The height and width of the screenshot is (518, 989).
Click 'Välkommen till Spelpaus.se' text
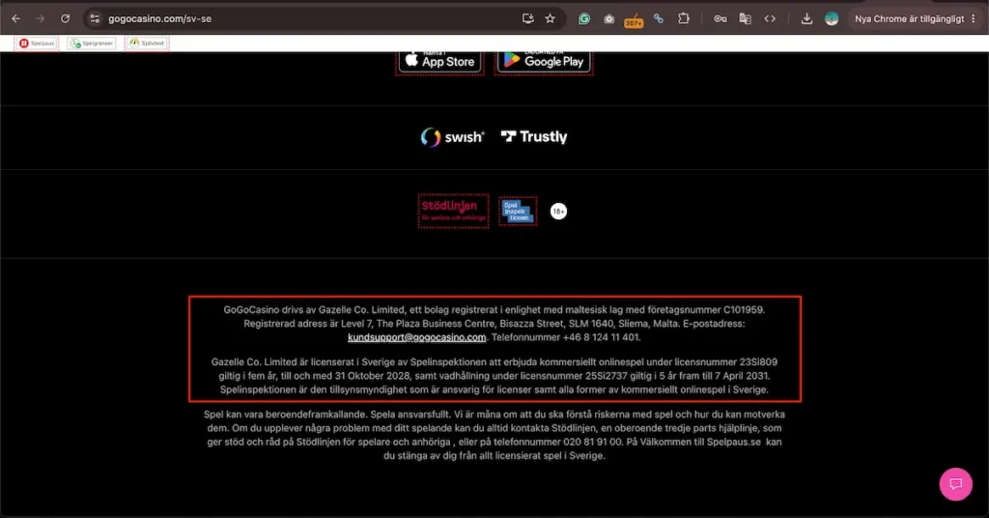(700, 443)
